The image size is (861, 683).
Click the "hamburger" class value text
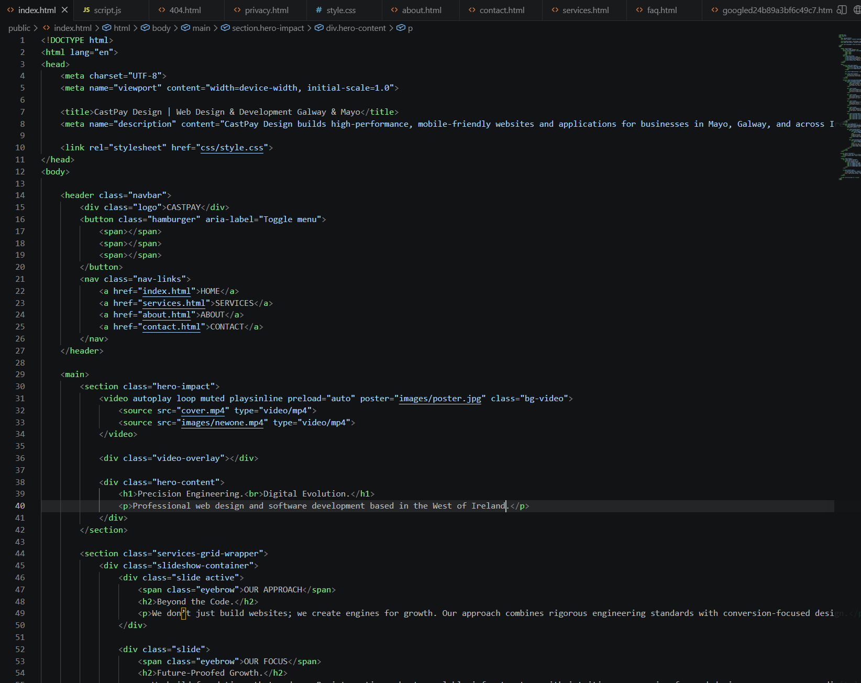point(174,219)
